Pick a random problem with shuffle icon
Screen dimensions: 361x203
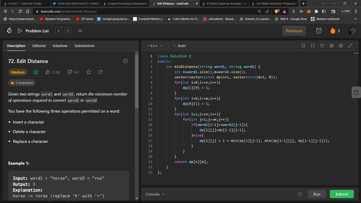80,31
